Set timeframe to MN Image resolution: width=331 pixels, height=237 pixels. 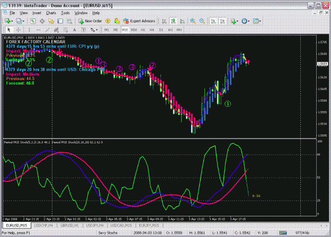click(x=179, y=30)
